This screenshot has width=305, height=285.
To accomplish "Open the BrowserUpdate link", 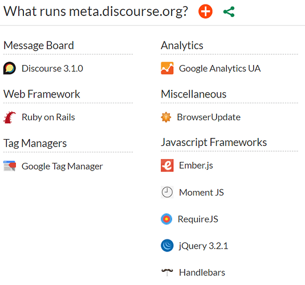I will click(209, 117).
